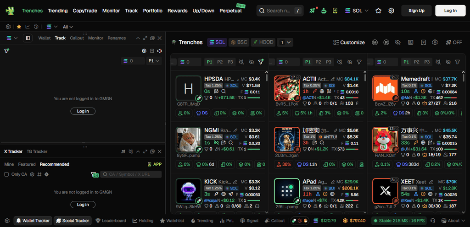Open bottom-left settings gear in status bar

click(x=7, y=221)
